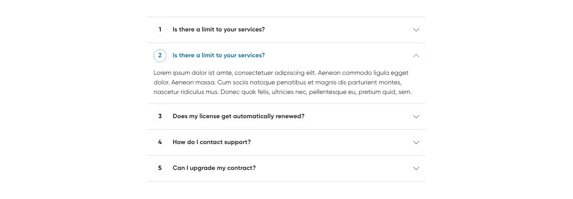Click the number 3 circle badge
573x199 pixels.
tap(160, 117)
